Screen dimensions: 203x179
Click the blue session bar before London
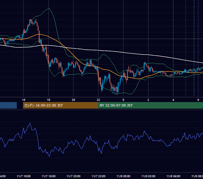coord(8,105)
